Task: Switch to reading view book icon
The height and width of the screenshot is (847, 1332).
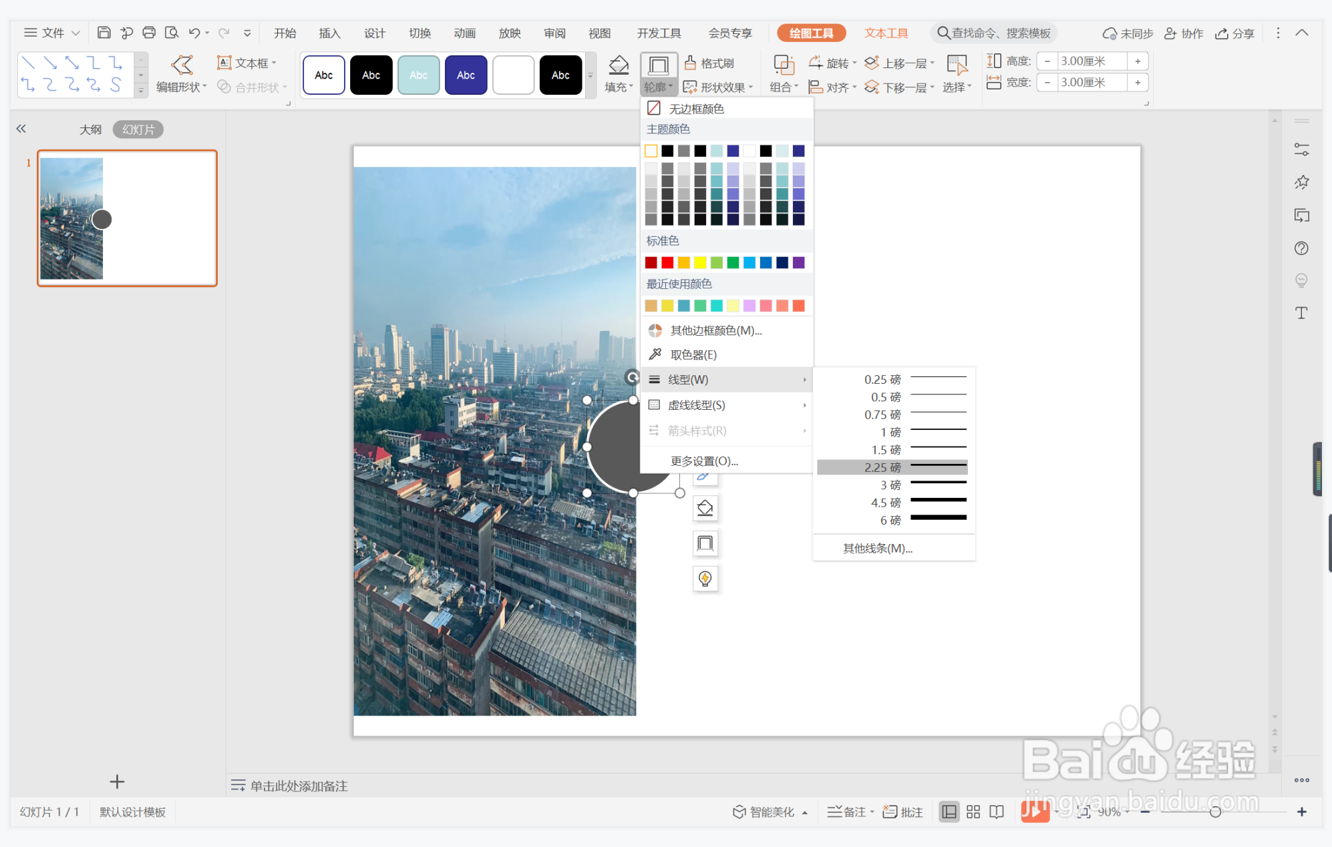Action: 996,812
